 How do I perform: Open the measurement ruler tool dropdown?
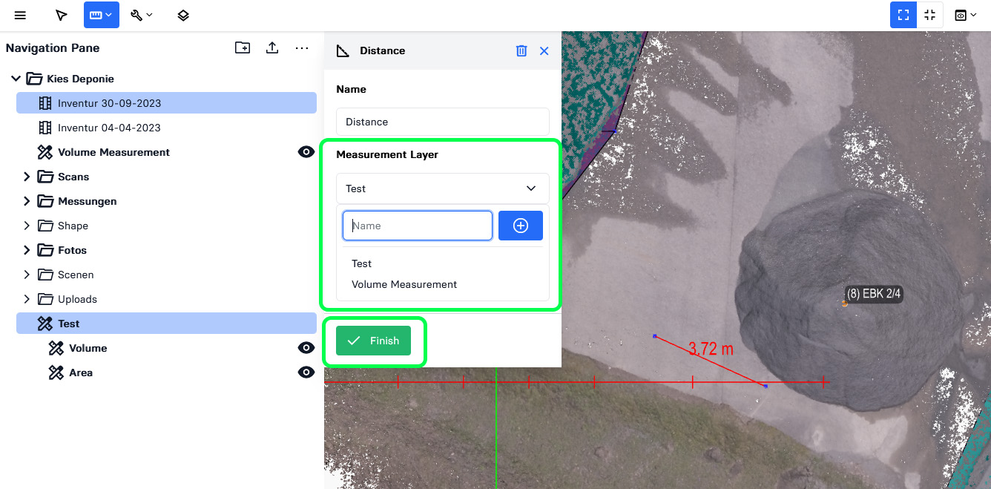click(x=102, y=15)
